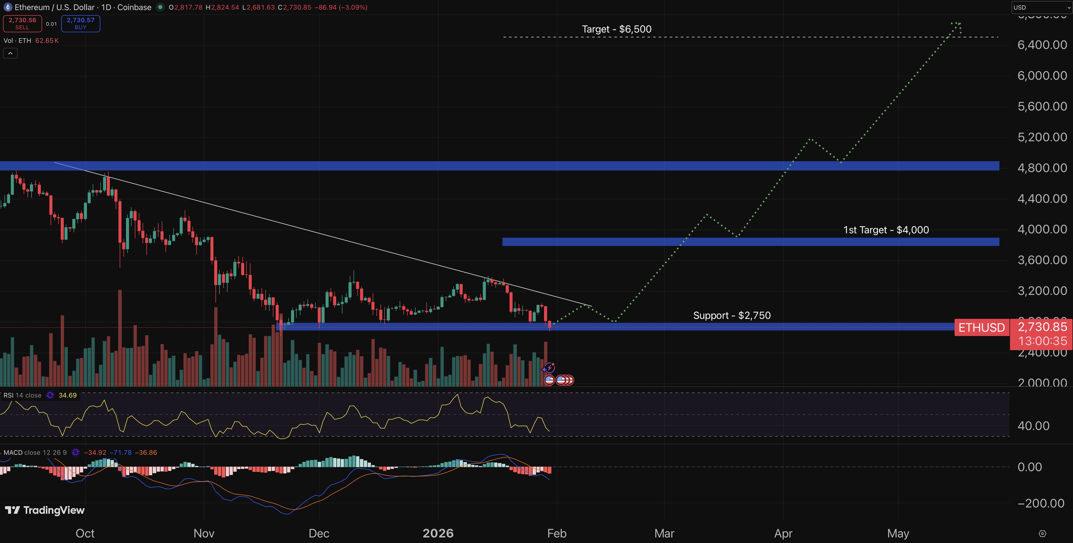Open the USD currency dropdown at top right
Viewport: 1073px width, 543px height.
[x=1040, y=7]
